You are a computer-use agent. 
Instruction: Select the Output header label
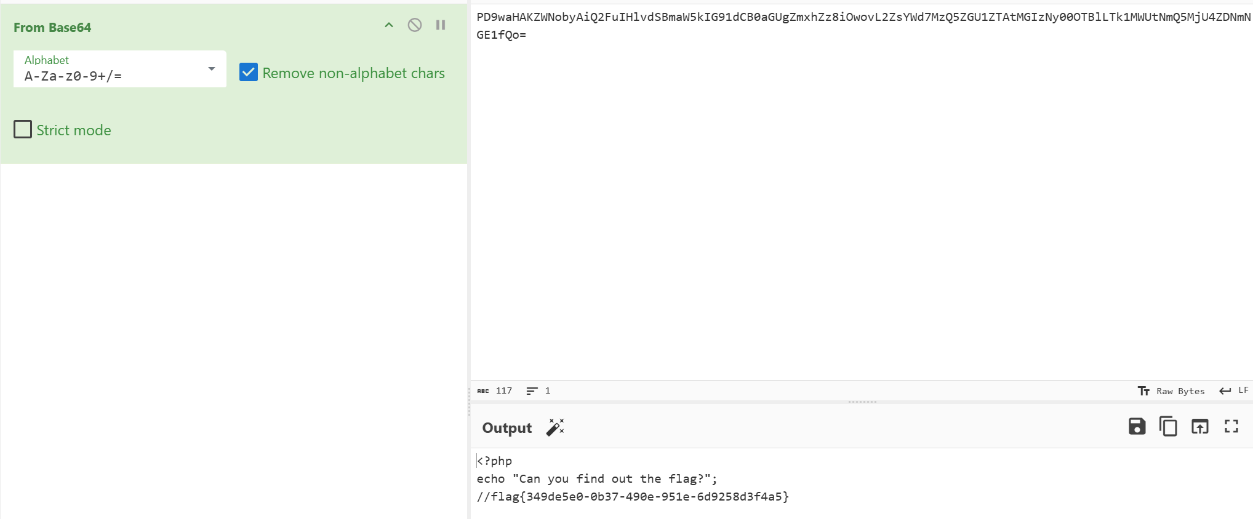tap(506, 427)
